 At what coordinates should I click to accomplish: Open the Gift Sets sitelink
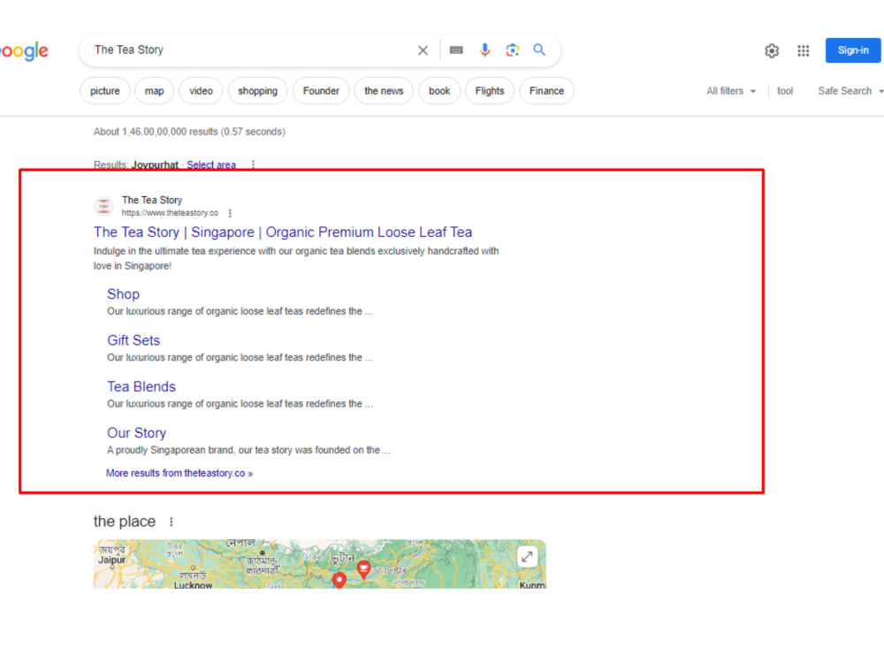(x=133, y=340)
